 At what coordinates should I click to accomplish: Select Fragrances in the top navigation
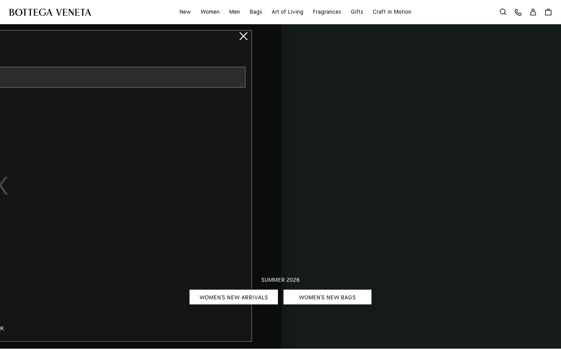coord(327,12)
